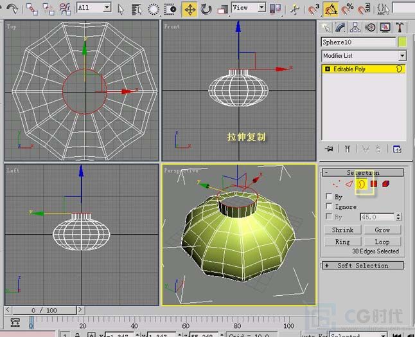Activate the Select and Scale tool
415x337 pixels.
pos(222,10)
